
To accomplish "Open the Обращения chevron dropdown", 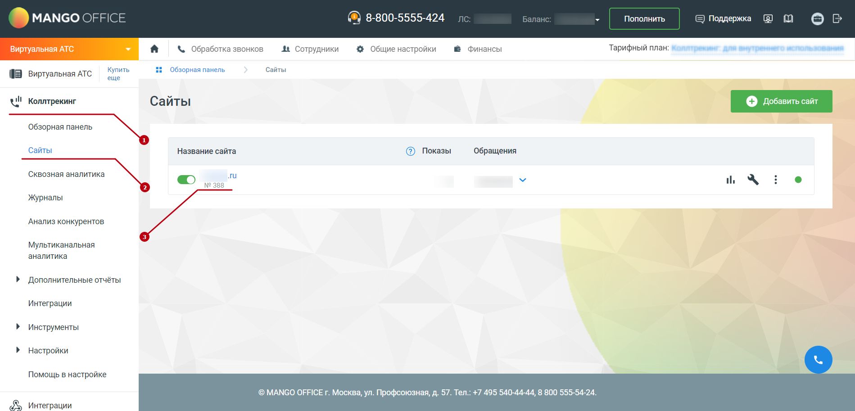I will (x=523, y=180).
